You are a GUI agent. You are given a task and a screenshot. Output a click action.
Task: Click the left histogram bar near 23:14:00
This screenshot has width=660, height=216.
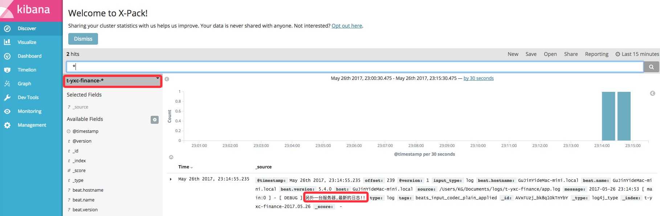(x=608, y=116)
